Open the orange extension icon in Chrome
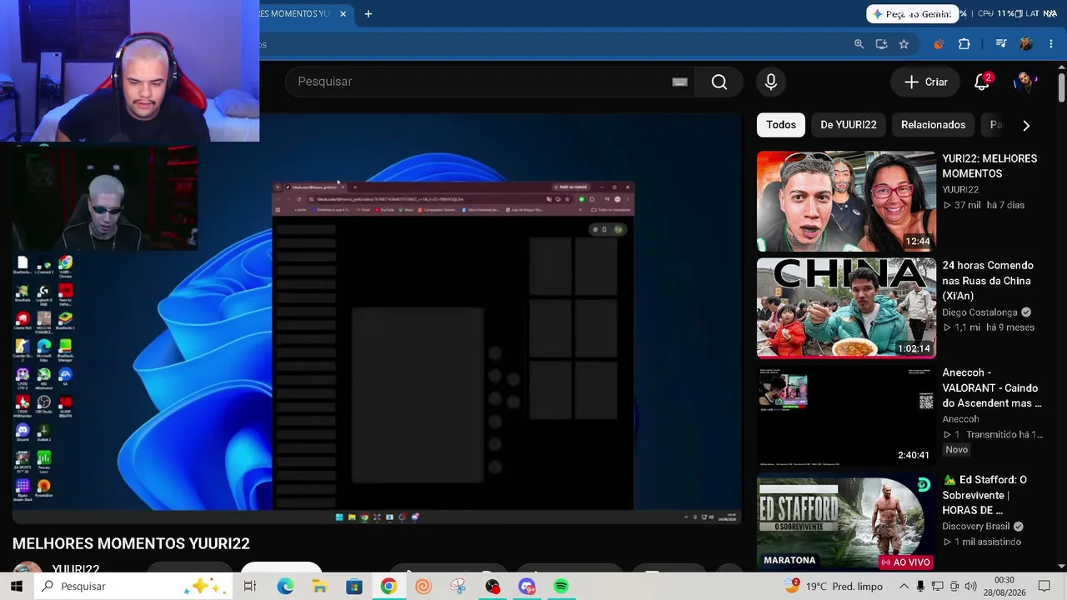Image resolution: width=1067 pixels, height=600 pixels. (x=939, y=44)
